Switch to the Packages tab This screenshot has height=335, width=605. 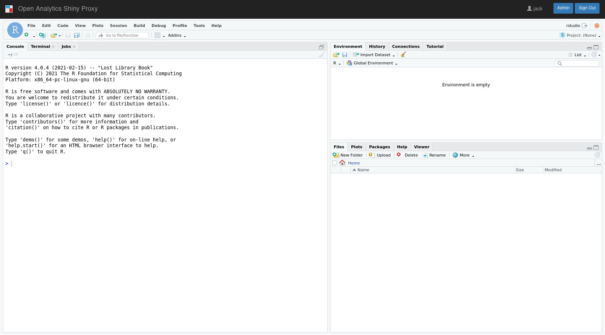pyautogui.click(x=380, y=147)
